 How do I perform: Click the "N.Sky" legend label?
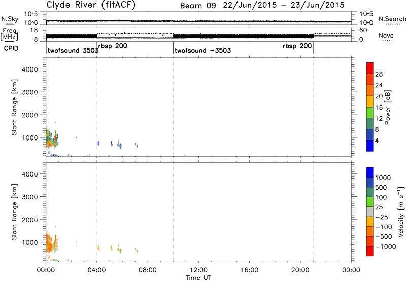coord(10,19)
